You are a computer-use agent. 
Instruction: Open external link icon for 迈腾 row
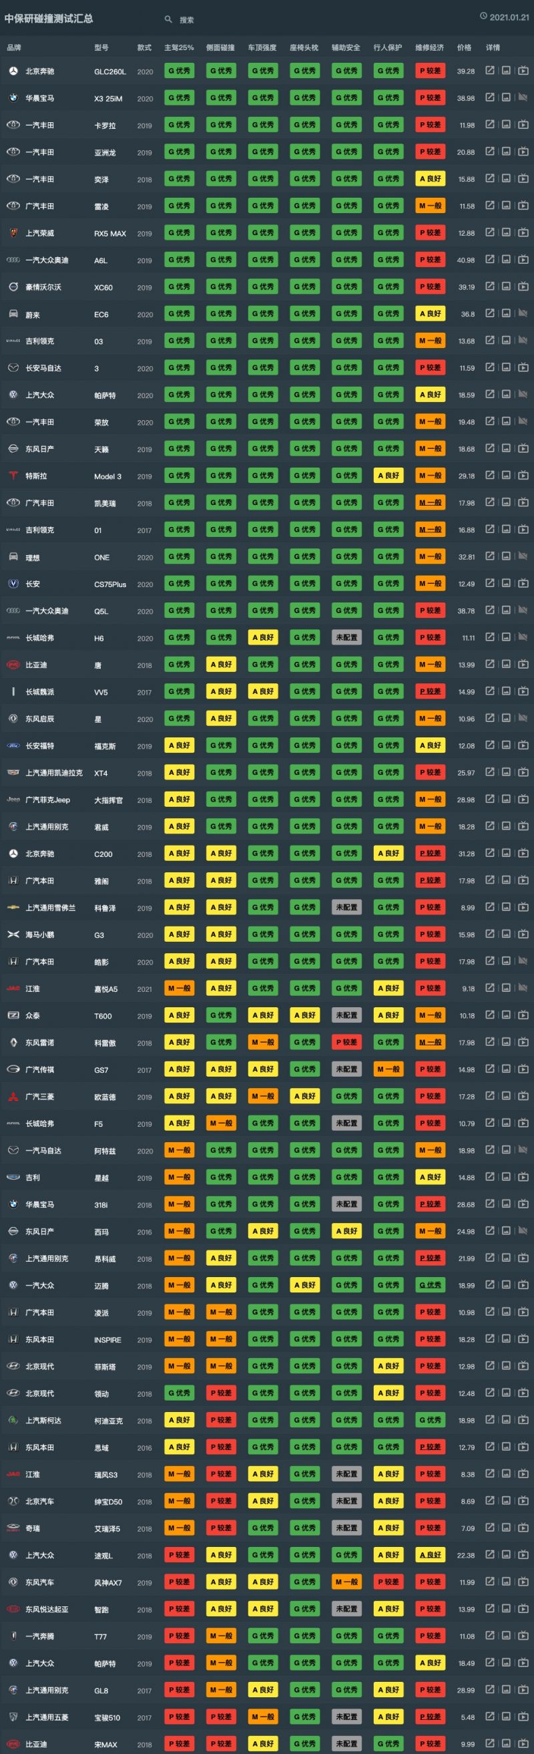(x=490, y=1286)
